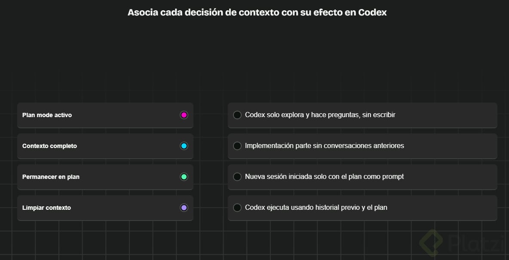Screen dimensions: 509x260
Task: Select the text Implementación parte sin conversaciones anteriores
Action: pos(325,146)
